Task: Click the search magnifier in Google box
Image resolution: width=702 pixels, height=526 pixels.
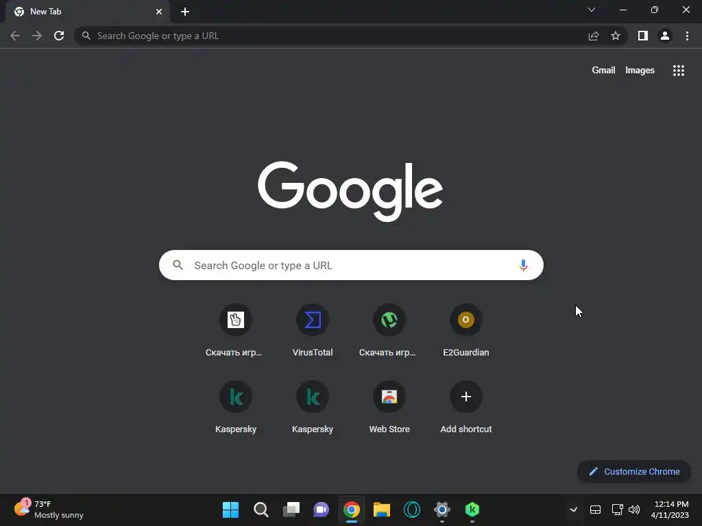Action: coord(178,265)
